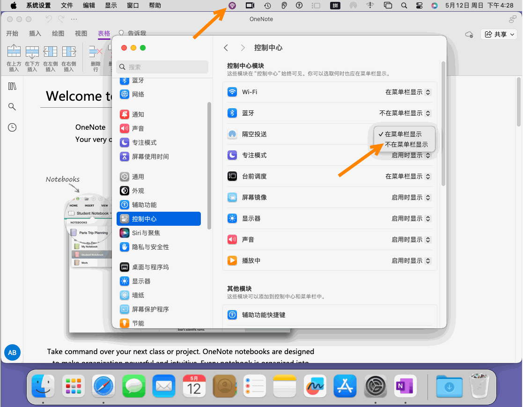Click Insert Left icon in OneNote ribbon
The image size is (523, 407).
tap(51, 52)
